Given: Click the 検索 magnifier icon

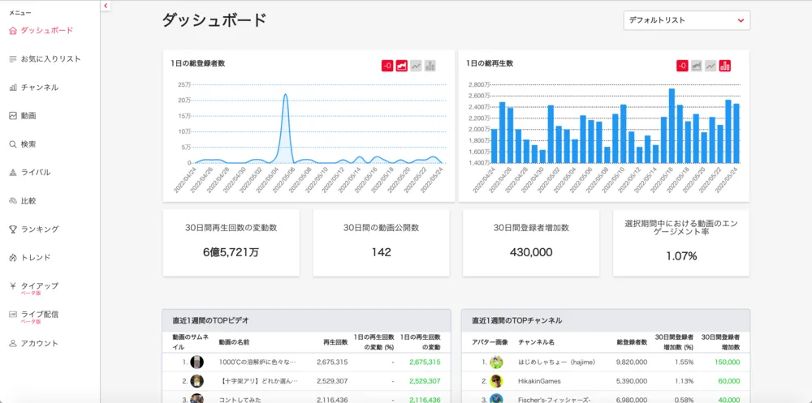Looking at the screenshot, I should point(13,144).
